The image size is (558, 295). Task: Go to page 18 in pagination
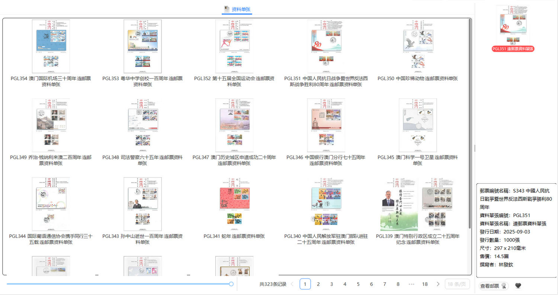pos(424,284)
